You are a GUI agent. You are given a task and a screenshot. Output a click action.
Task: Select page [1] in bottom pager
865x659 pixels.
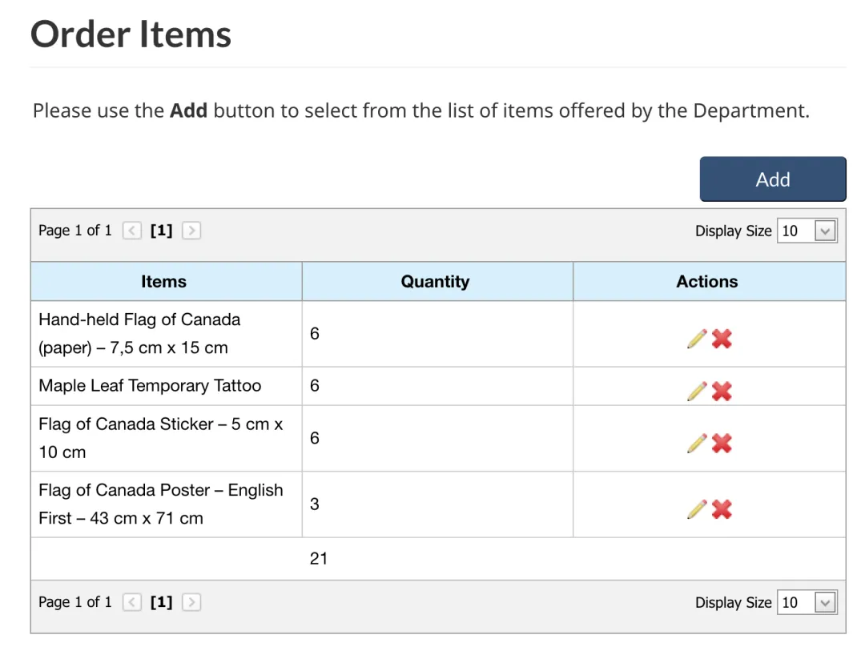click(x=162, y=602)
